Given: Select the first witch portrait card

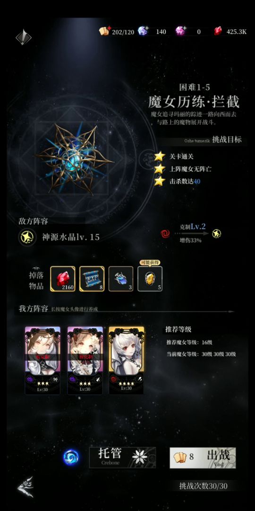Looking at the screenshot, I should pyautogui.click(x=42, y=361).
